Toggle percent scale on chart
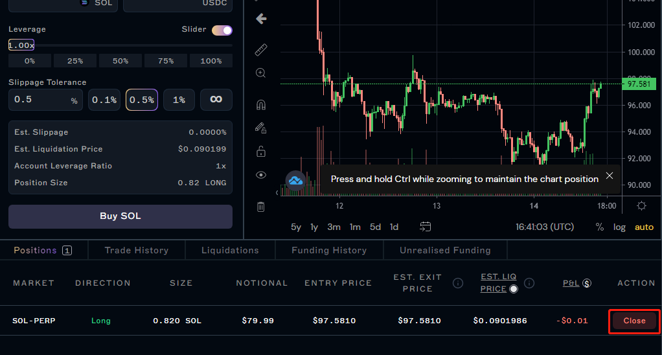The width and height of the screenshot is (662, 355). click(x=600, y=227)
